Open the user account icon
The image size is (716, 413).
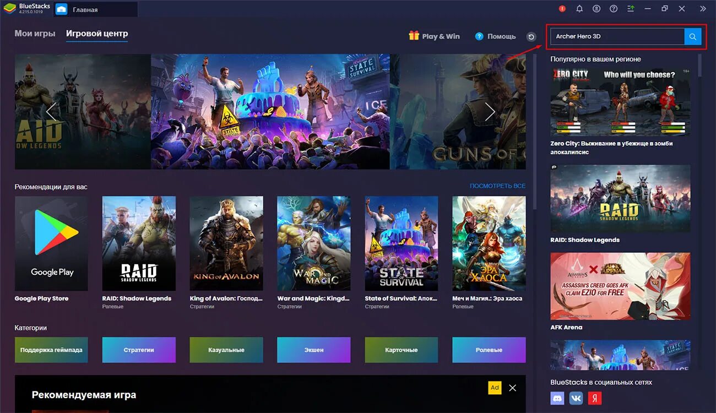click(596, 9)
